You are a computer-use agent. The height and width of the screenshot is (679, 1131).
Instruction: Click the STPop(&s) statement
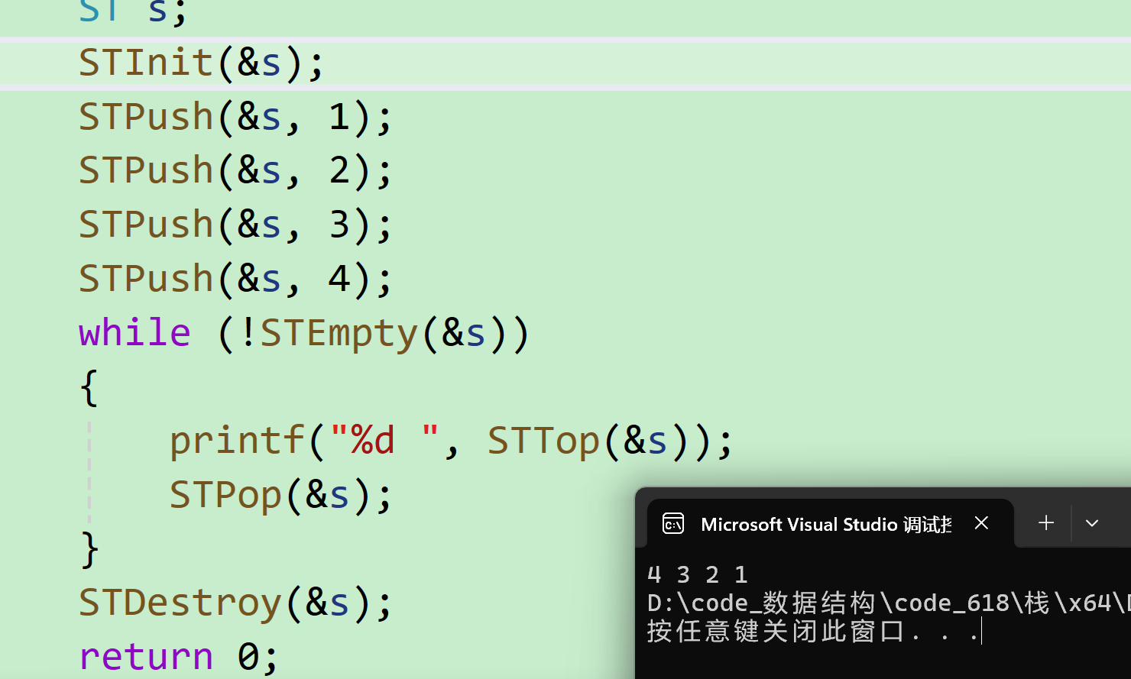point(280,496)
